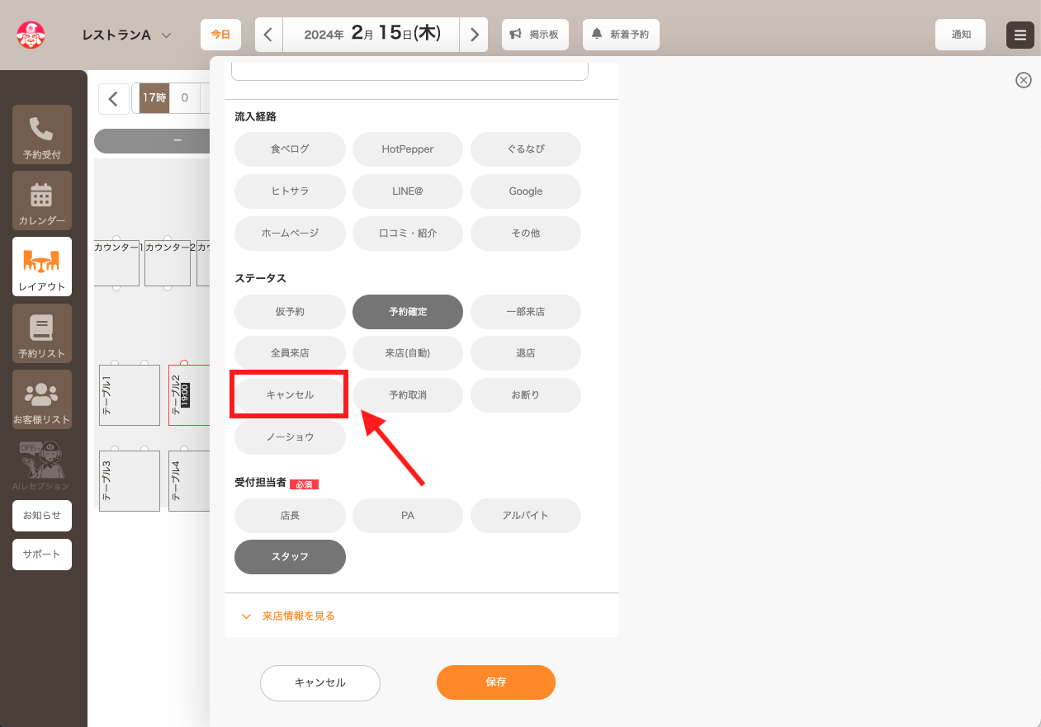
Task: Set status to 来店(自動)
Action: (x=408, y=352)
